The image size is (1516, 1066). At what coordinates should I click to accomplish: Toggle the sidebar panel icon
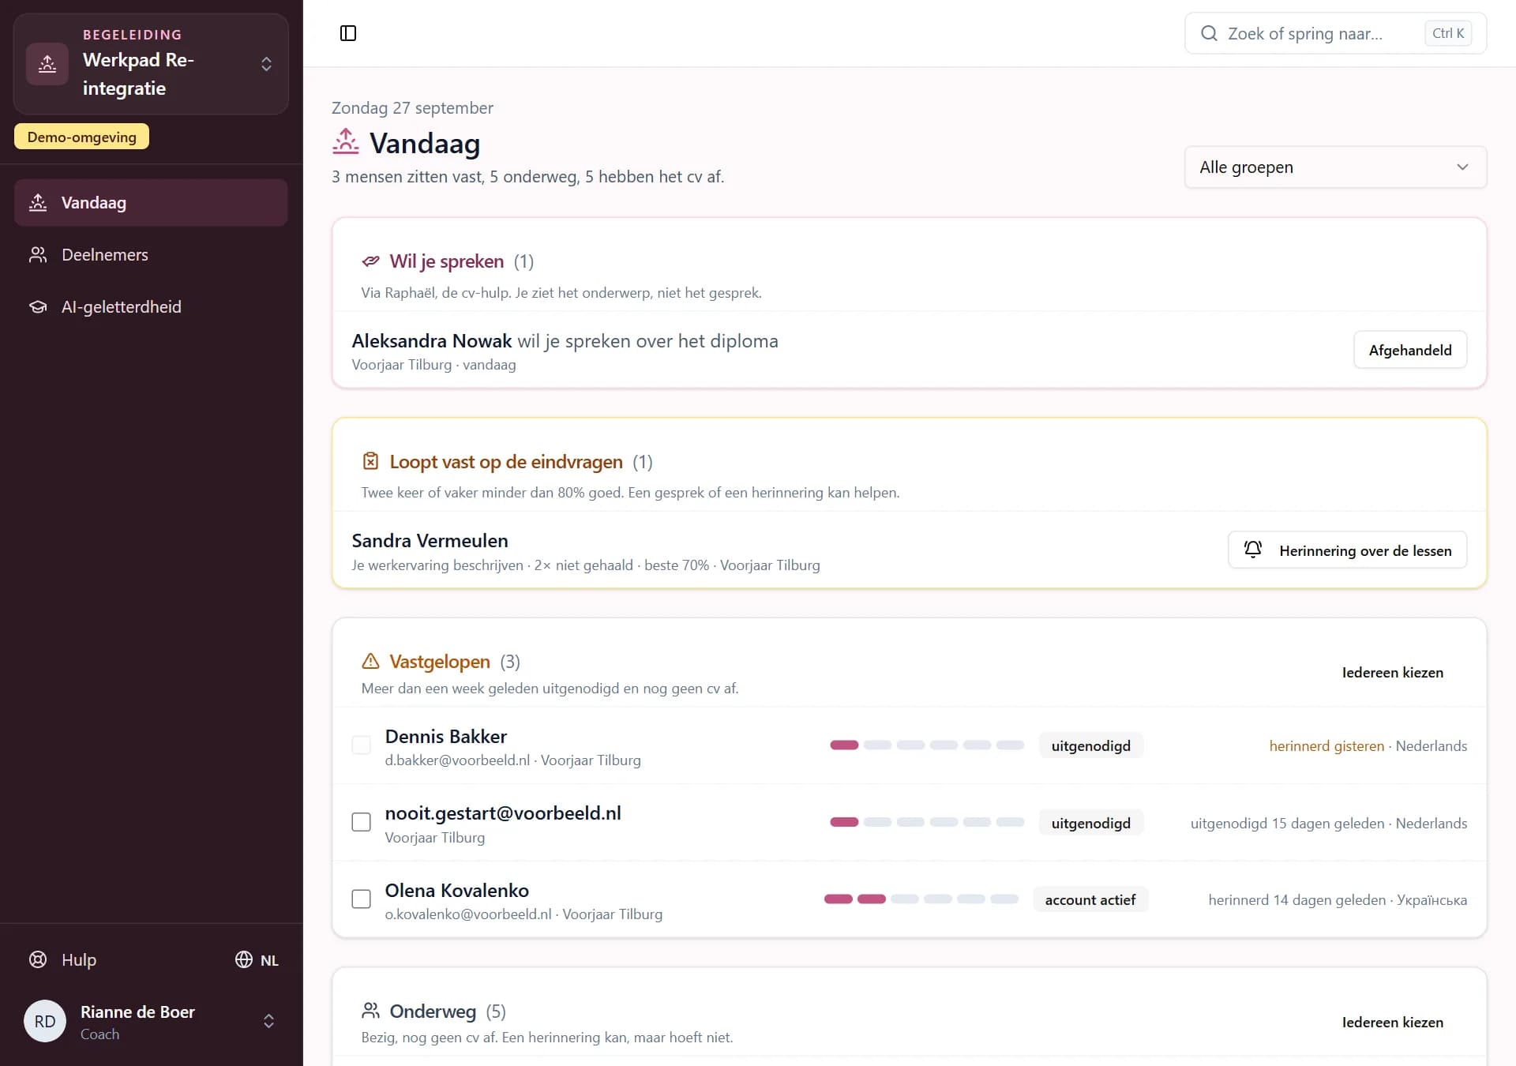click(x=348, y=33)
